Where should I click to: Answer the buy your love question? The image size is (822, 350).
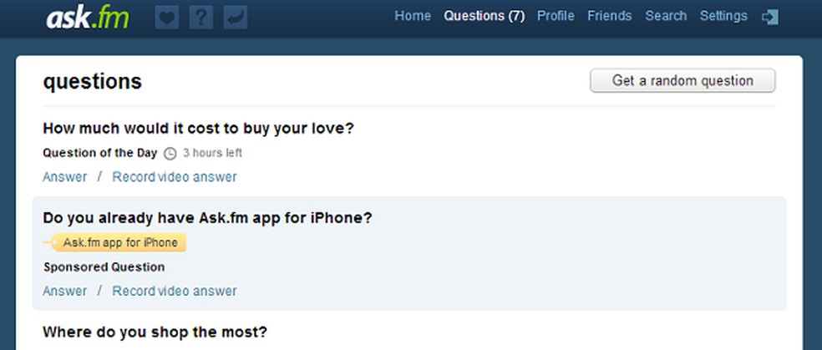point(64,177)
